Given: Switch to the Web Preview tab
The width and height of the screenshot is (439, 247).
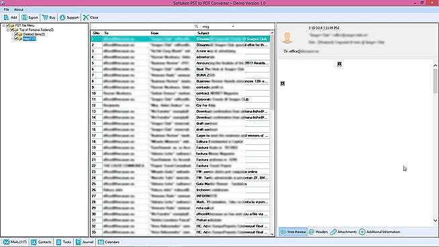Looking at the screenshot, I should [x=293, y=232].
